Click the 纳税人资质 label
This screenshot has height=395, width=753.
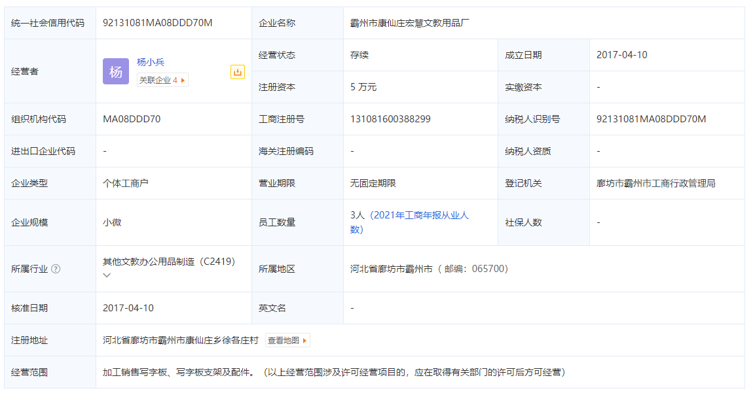tap(528, 152)
